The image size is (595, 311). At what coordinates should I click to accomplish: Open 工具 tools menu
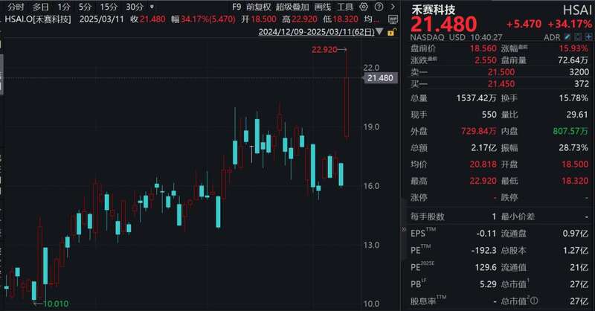pos(345,7)
